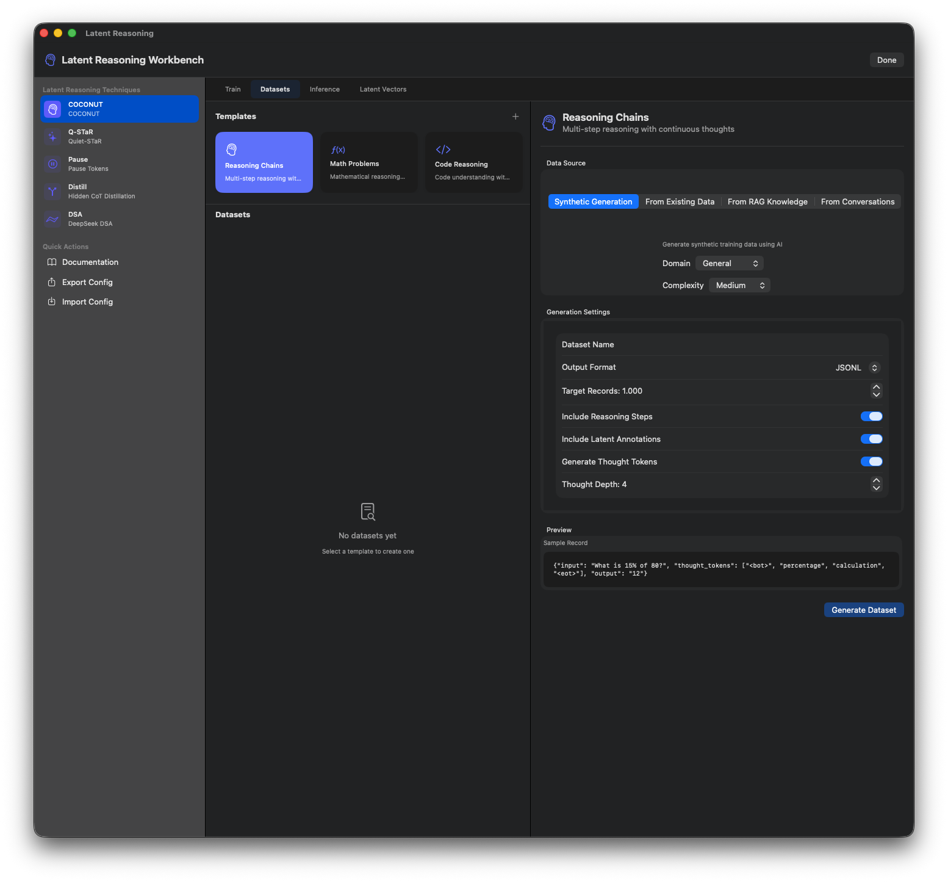
Task: Disable Generate Thought Tokens
Action: pos(871,461)
